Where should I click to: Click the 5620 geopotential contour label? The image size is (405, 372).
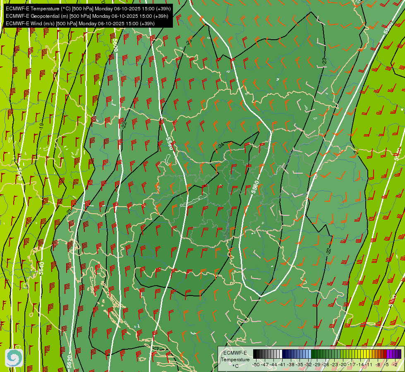point(69,362)
